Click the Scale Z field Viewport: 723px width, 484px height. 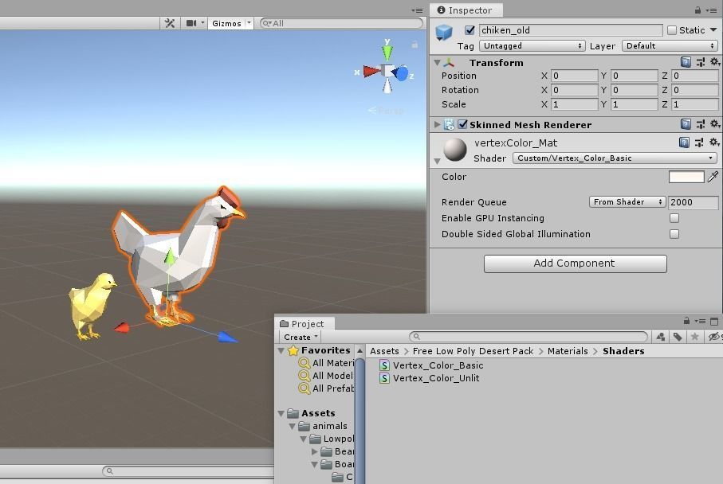tap(694, 104)
